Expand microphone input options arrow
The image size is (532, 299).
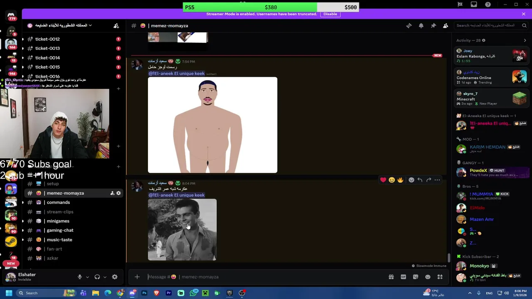87,277
